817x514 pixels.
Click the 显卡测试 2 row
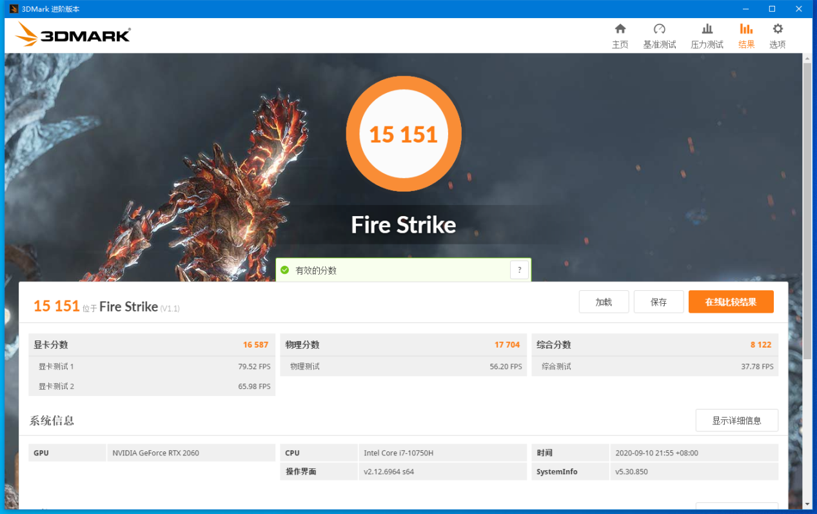(152, 386)
